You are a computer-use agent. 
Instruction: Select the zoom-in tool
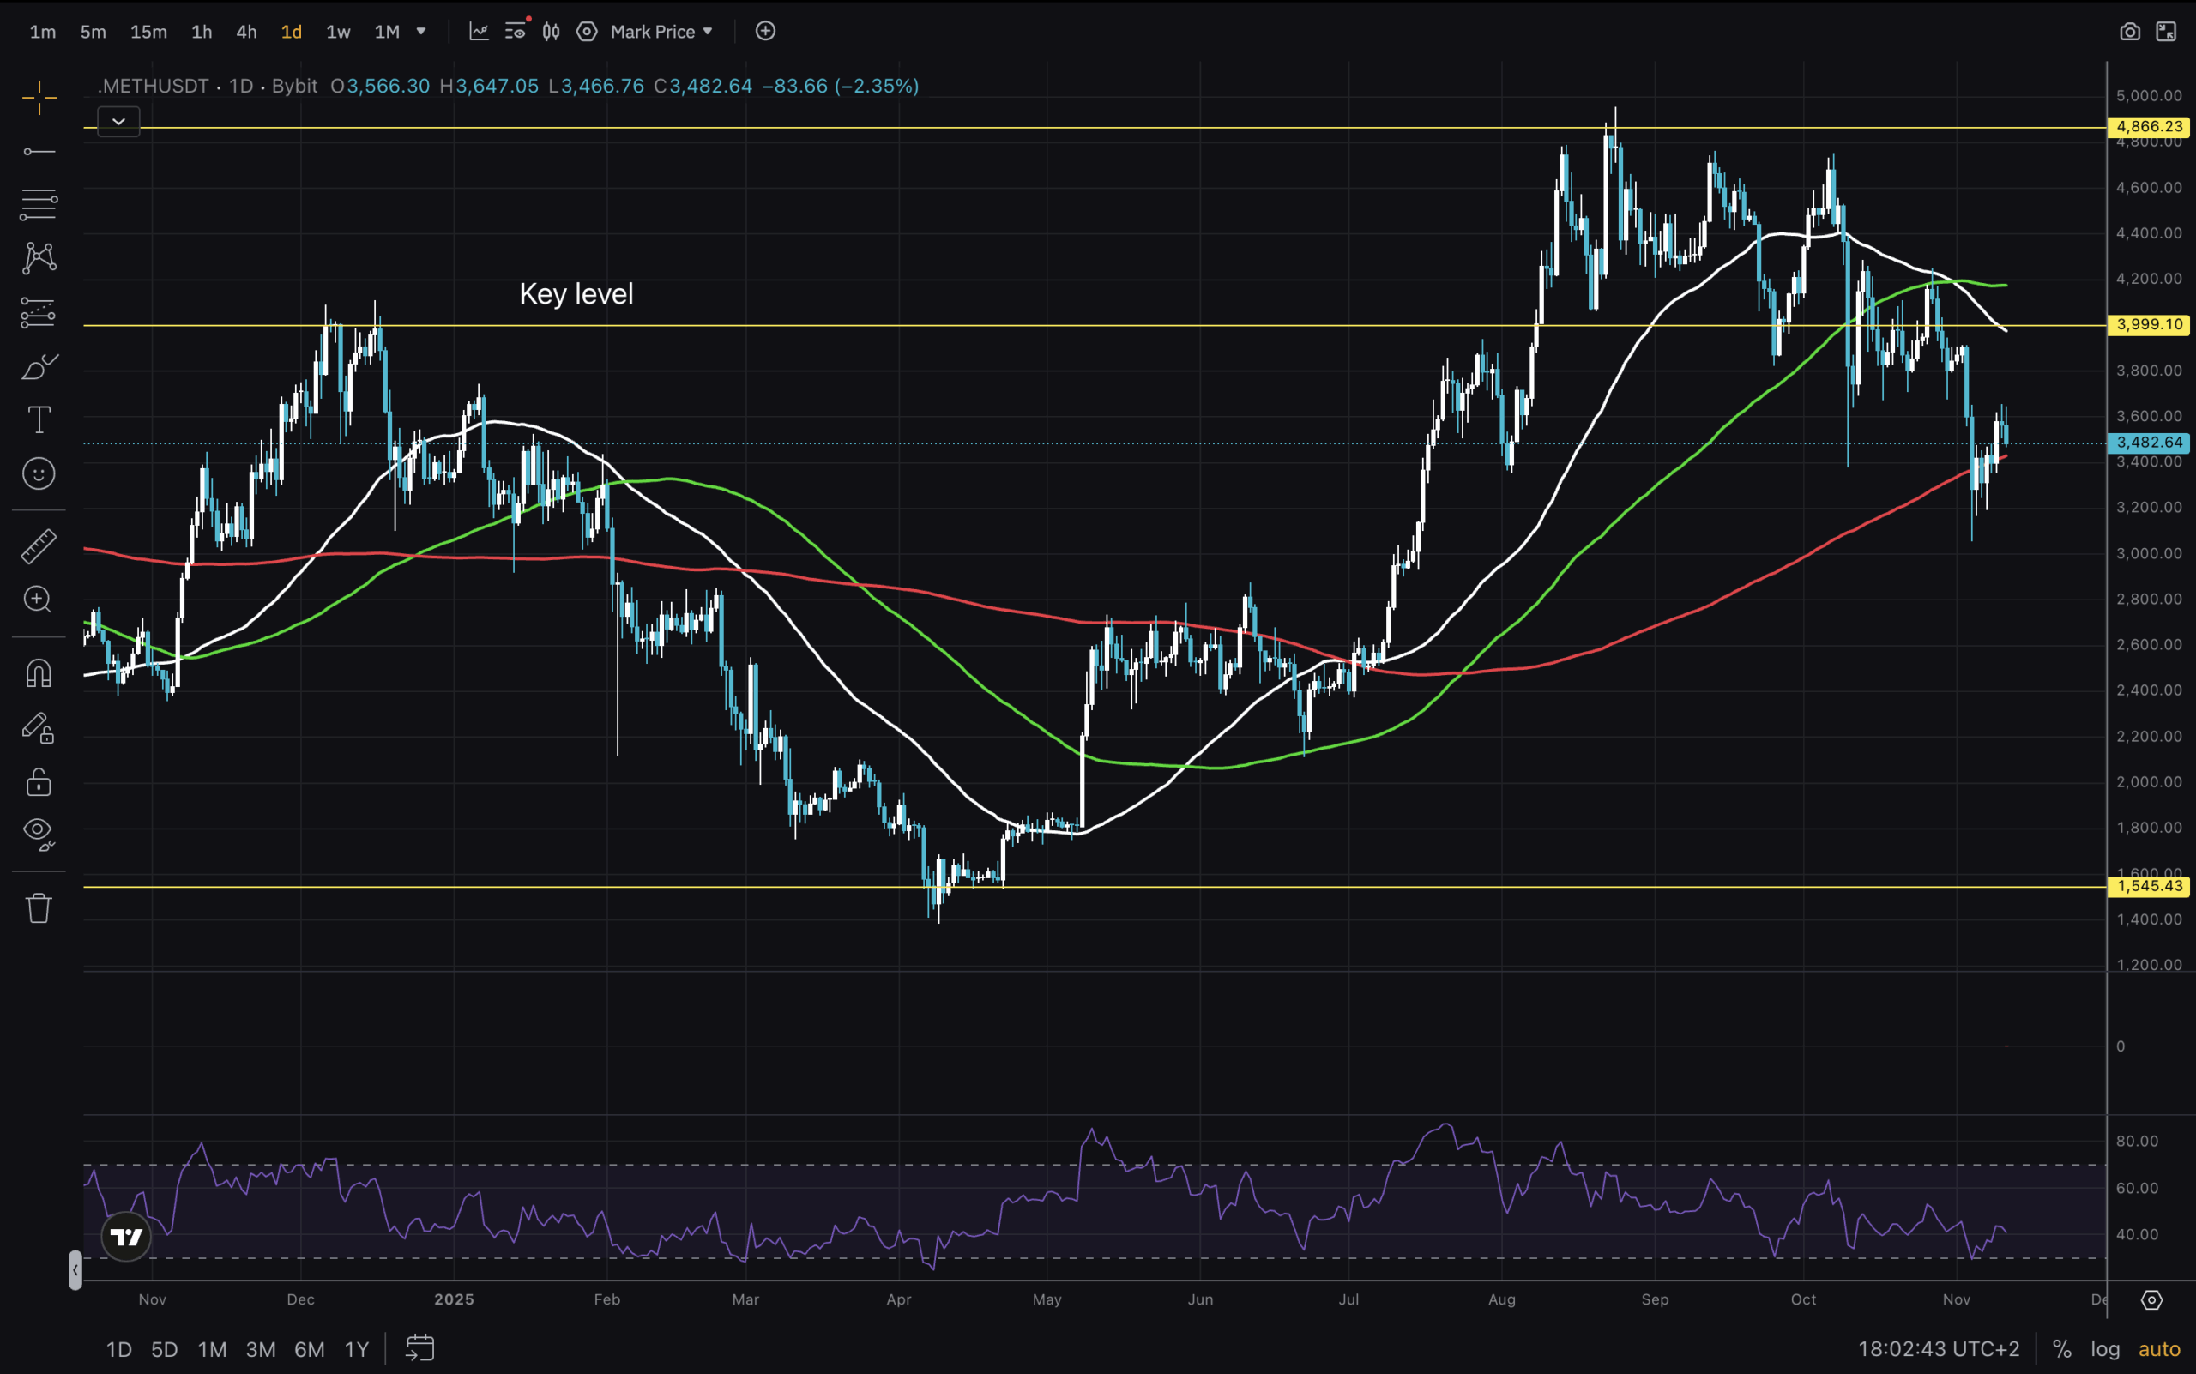[39, 600]
